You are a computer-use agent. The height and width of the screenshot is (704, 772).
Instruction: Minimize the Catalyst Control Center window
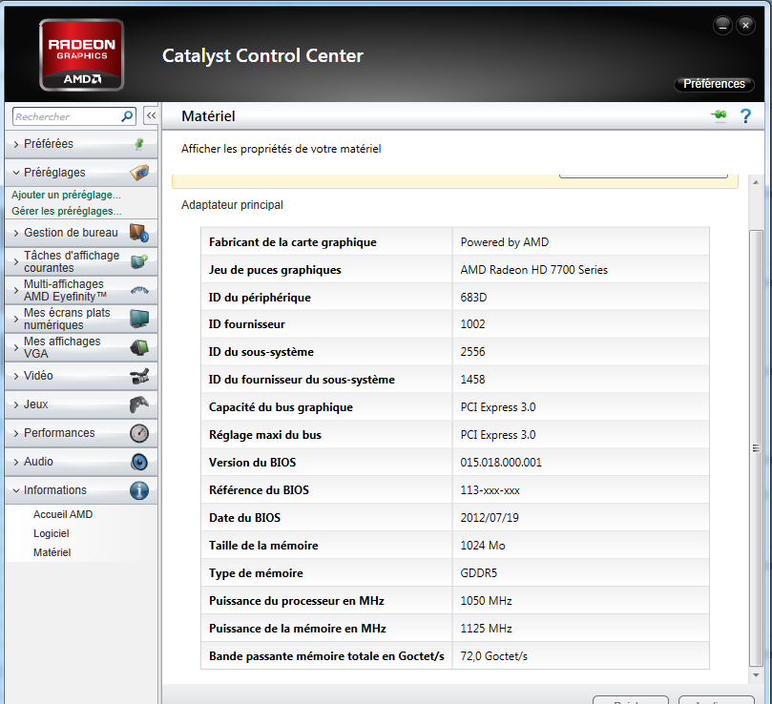(x=722, y=26)
